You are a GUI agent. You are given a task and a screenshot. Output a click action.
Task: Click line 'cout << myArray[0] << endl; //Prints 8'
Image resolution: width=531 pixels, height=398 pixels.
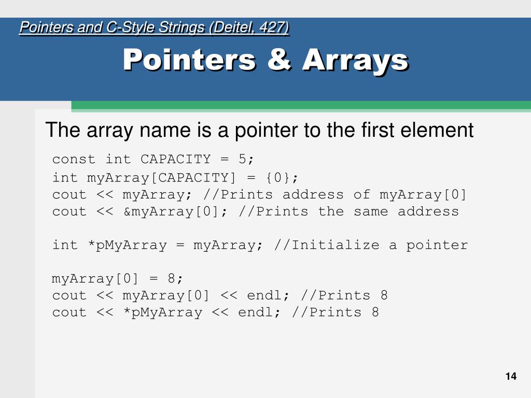click(220, 295)
